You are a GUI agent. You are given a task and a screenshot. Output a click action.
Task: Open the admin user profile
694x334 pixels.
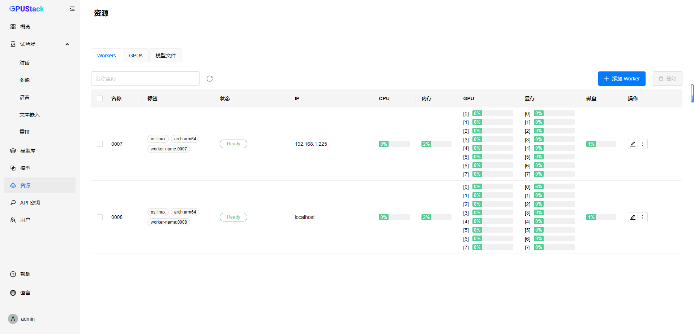click(x=22, y=319)
